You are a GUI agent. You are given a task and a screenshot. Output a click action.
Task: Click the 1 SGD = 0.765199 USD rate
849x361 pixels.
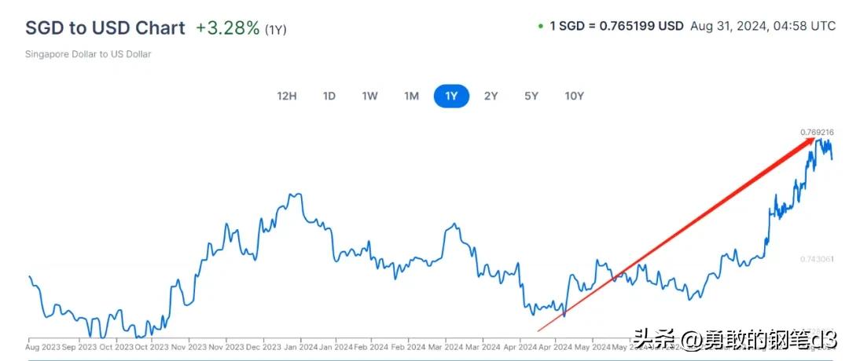click(616, 26)
